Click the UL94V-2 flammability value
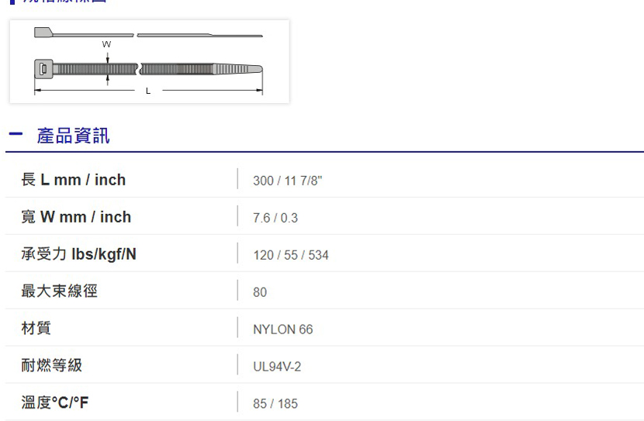Viewport: 644px width, 421px height. click(277, 367)
